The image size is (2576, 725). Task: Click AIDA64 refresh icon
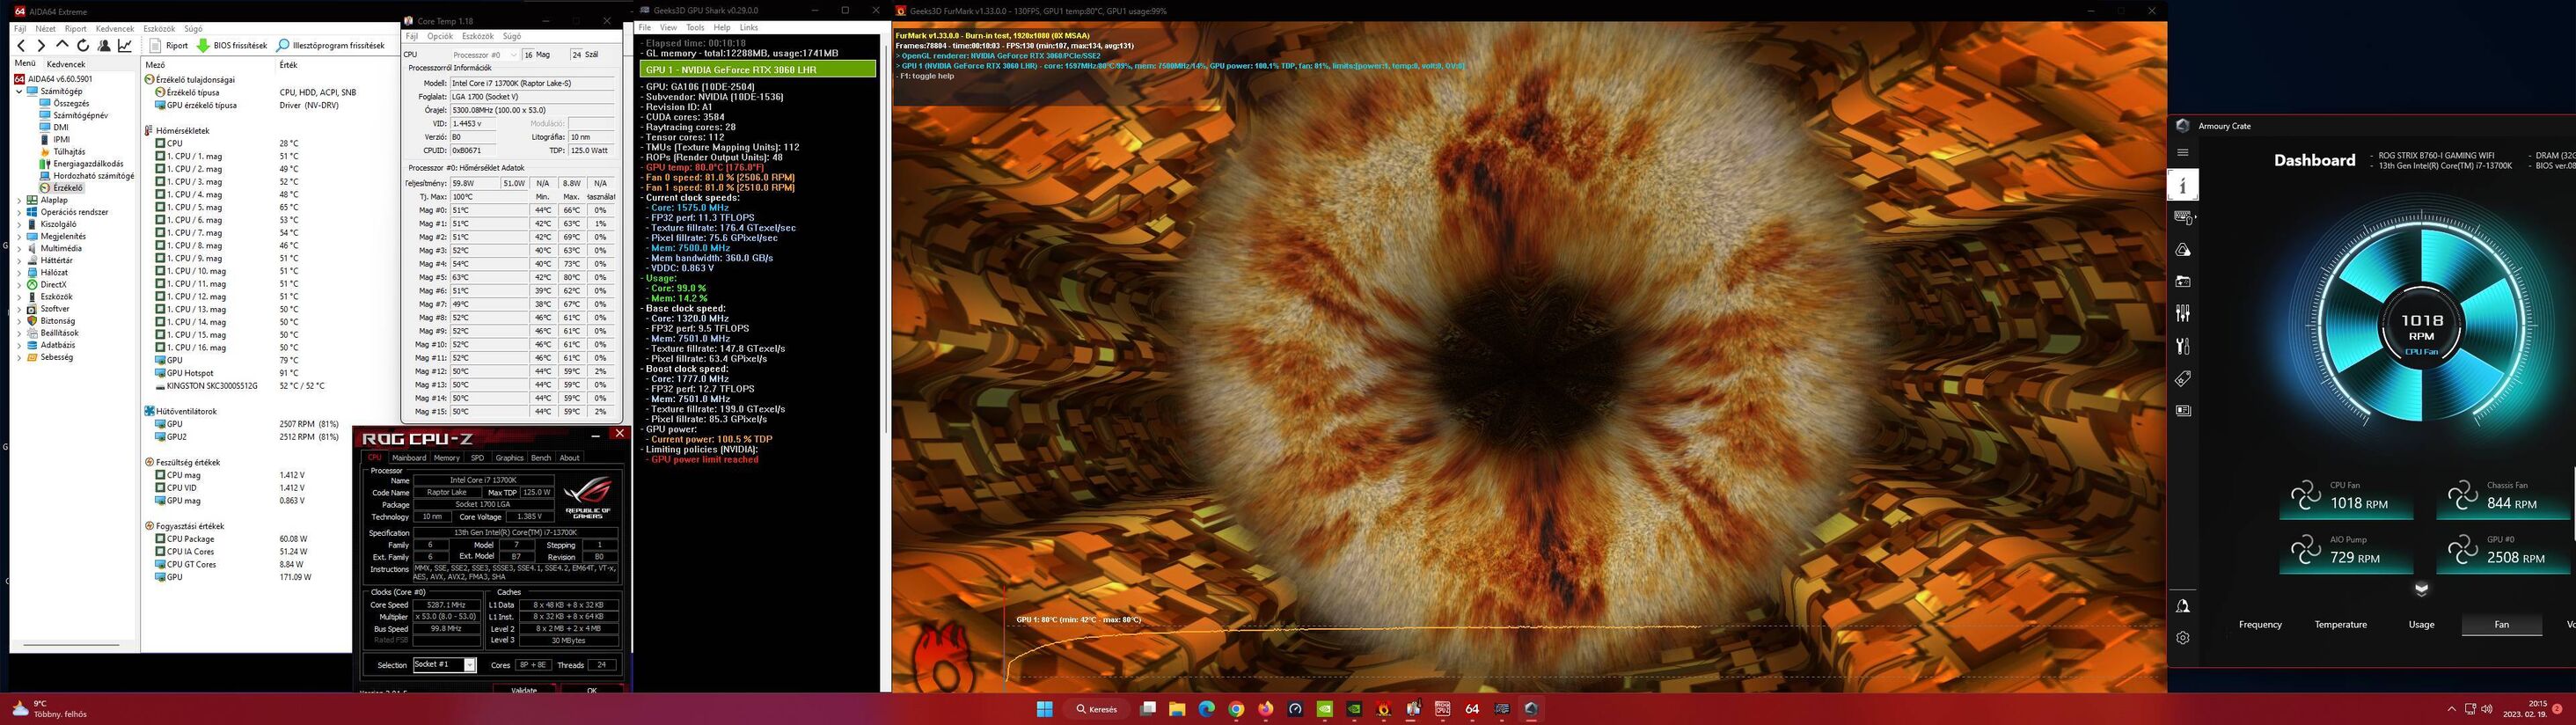click(83, 46)
